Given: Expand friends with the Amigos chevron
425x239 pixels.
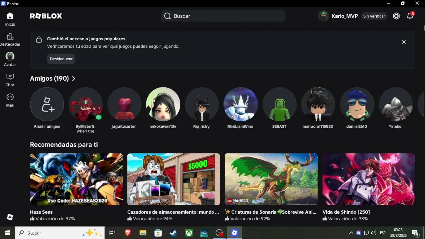Looking at the screenshot, I should (x=74, y=79).
